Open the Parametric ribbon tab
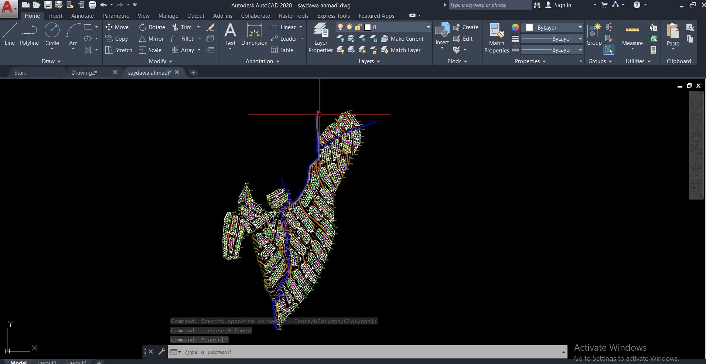Viewport: 706px width, 364px height. tap(116, 16)
